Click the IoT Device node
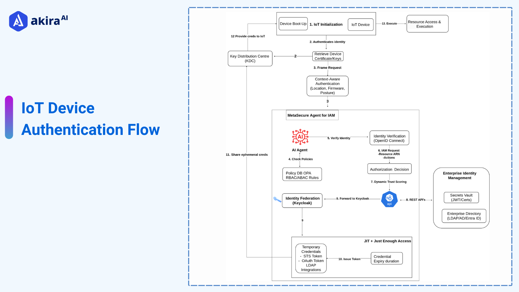Image resolution: width=519 pixels, height=292 pixels. tap(361, 24)
